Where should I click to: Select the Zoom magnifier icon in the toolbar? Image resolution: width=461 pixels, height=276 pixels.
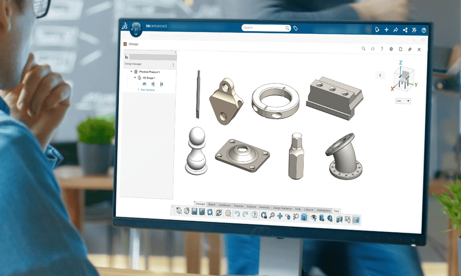coord(272,216)
